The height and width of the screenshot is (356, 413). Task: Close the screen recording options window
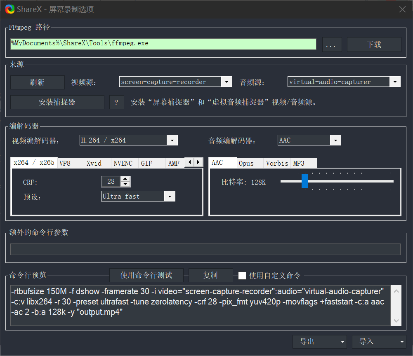coord(402,9)
